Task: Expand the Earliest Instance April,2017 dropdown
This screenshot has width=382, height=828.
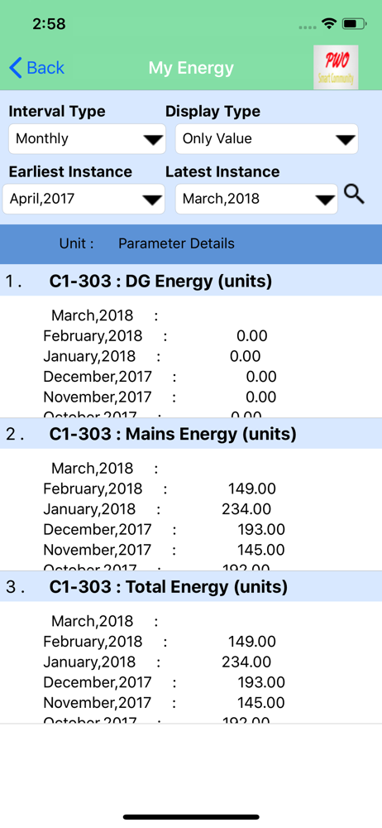Action: (84, 199)
